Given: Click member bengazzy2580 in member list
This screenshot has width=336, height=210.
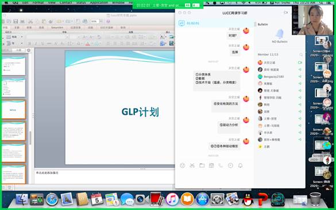Looking at the screenshot, I should click(280, 76).
